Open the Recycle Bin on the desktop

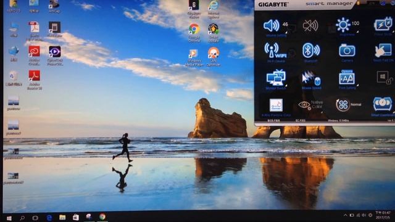pos(14,76)
